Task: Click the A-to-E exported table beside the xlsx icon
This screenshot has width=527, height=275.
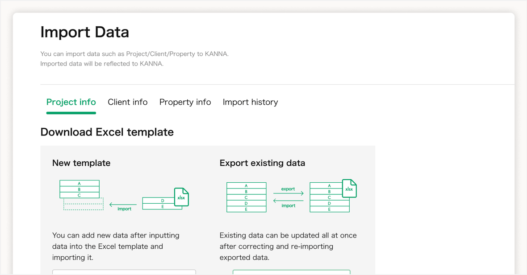Action: click(x=330, y=197)
